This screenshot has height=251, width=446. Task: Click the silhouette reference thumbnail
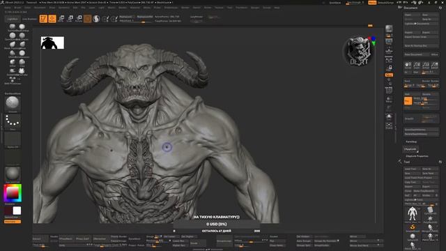click(x=52, y=43)
